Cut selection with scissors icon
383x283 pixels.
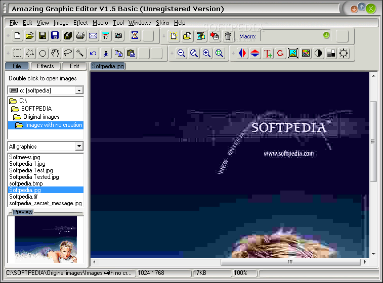[106, 53]
